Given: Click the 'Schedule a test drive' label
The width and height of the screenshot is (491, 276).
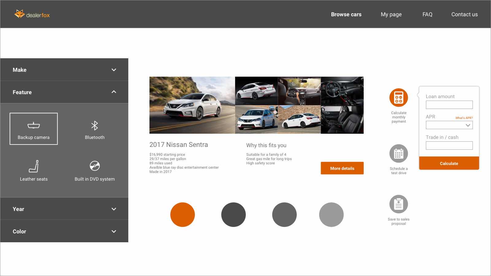Looking at the screenshot, I should click(399, 171).
